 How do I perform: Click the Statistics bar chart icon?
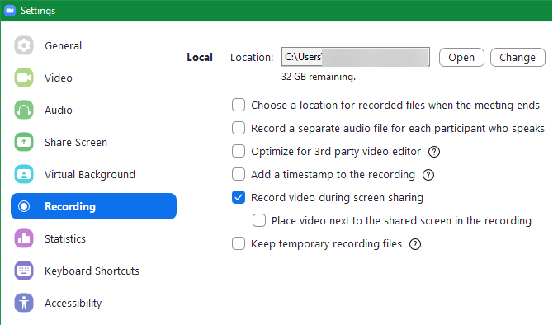(24, 238)
